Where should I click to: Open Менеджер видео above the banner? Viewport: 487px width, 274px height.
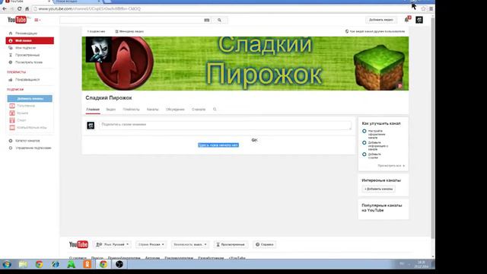[x=129, y=31]
